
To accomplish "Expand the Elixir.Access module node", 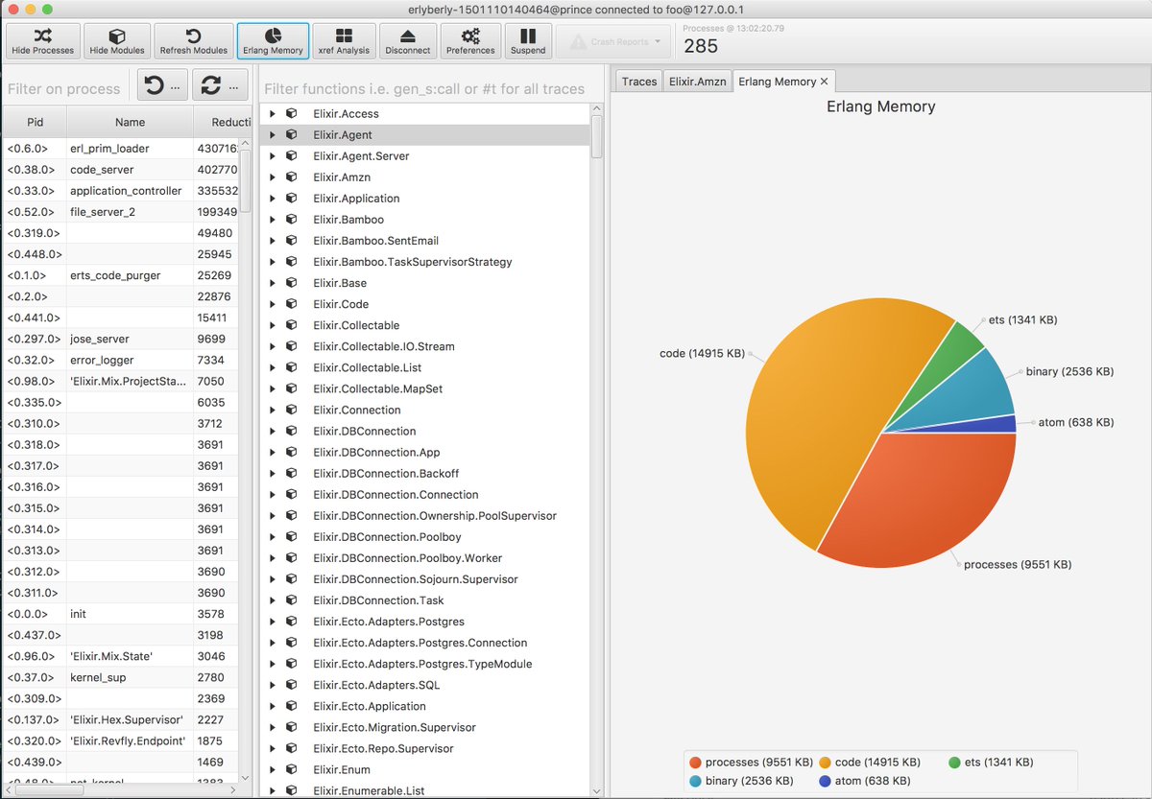I will pos(273,113).
